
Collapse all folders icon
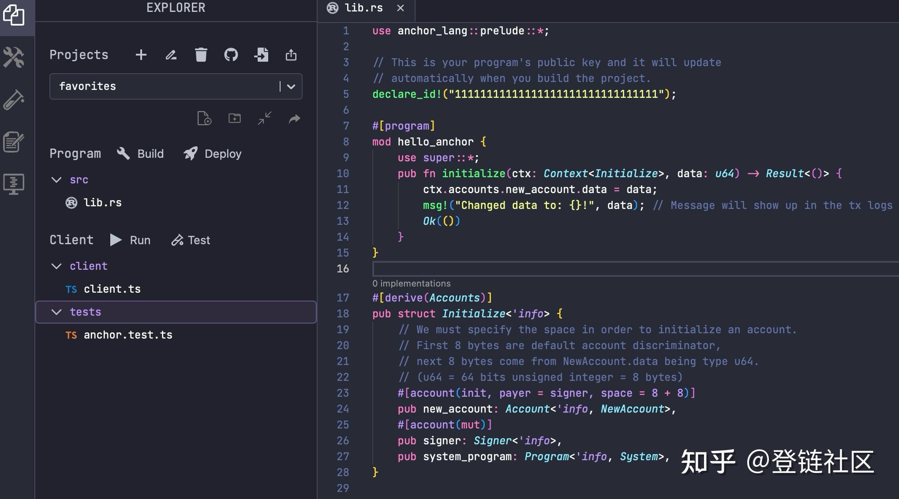265,118
